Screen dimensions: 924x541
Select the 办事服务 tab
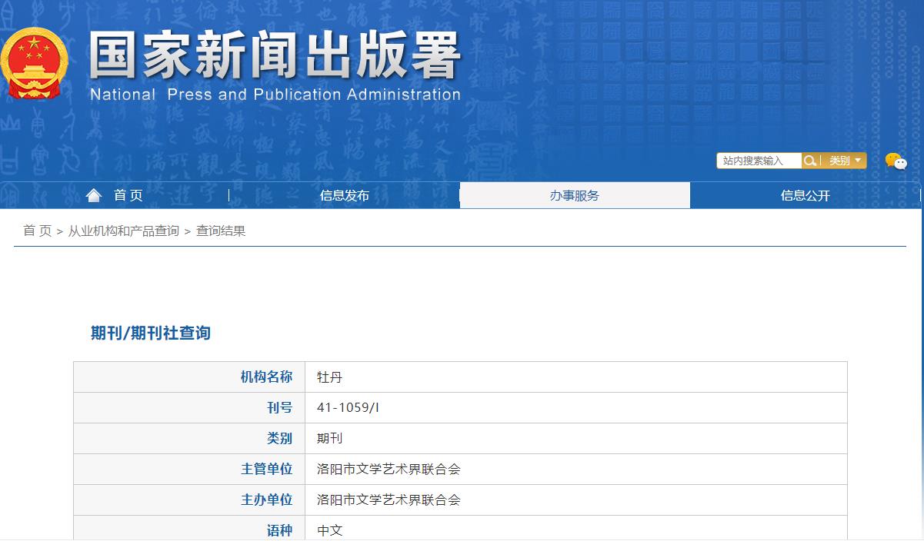tap(575, 194)
